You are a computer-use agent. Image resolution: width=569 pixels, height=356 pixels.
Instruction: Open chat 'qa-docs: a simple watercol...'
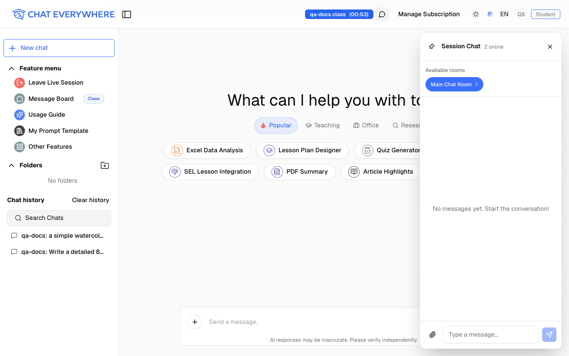click(x=59, y=236)
